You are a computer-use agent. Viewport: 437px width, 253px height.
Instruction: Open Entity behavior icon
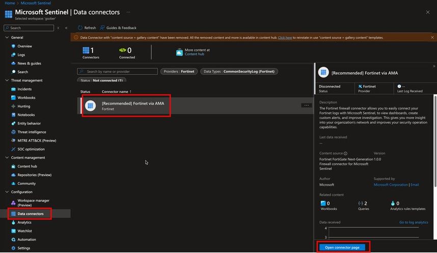[x=13, y=123]
